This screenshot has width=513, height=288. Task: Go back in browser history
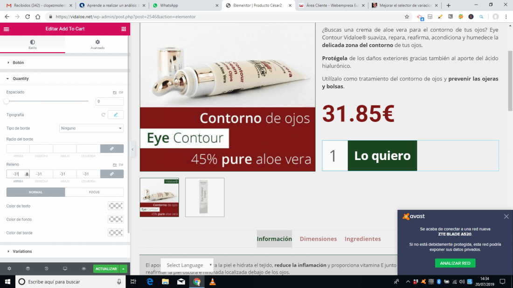tap(7, 17)
